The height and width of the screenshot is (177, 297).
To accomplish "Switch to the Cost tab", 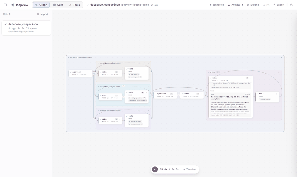I will coord(58,5).
